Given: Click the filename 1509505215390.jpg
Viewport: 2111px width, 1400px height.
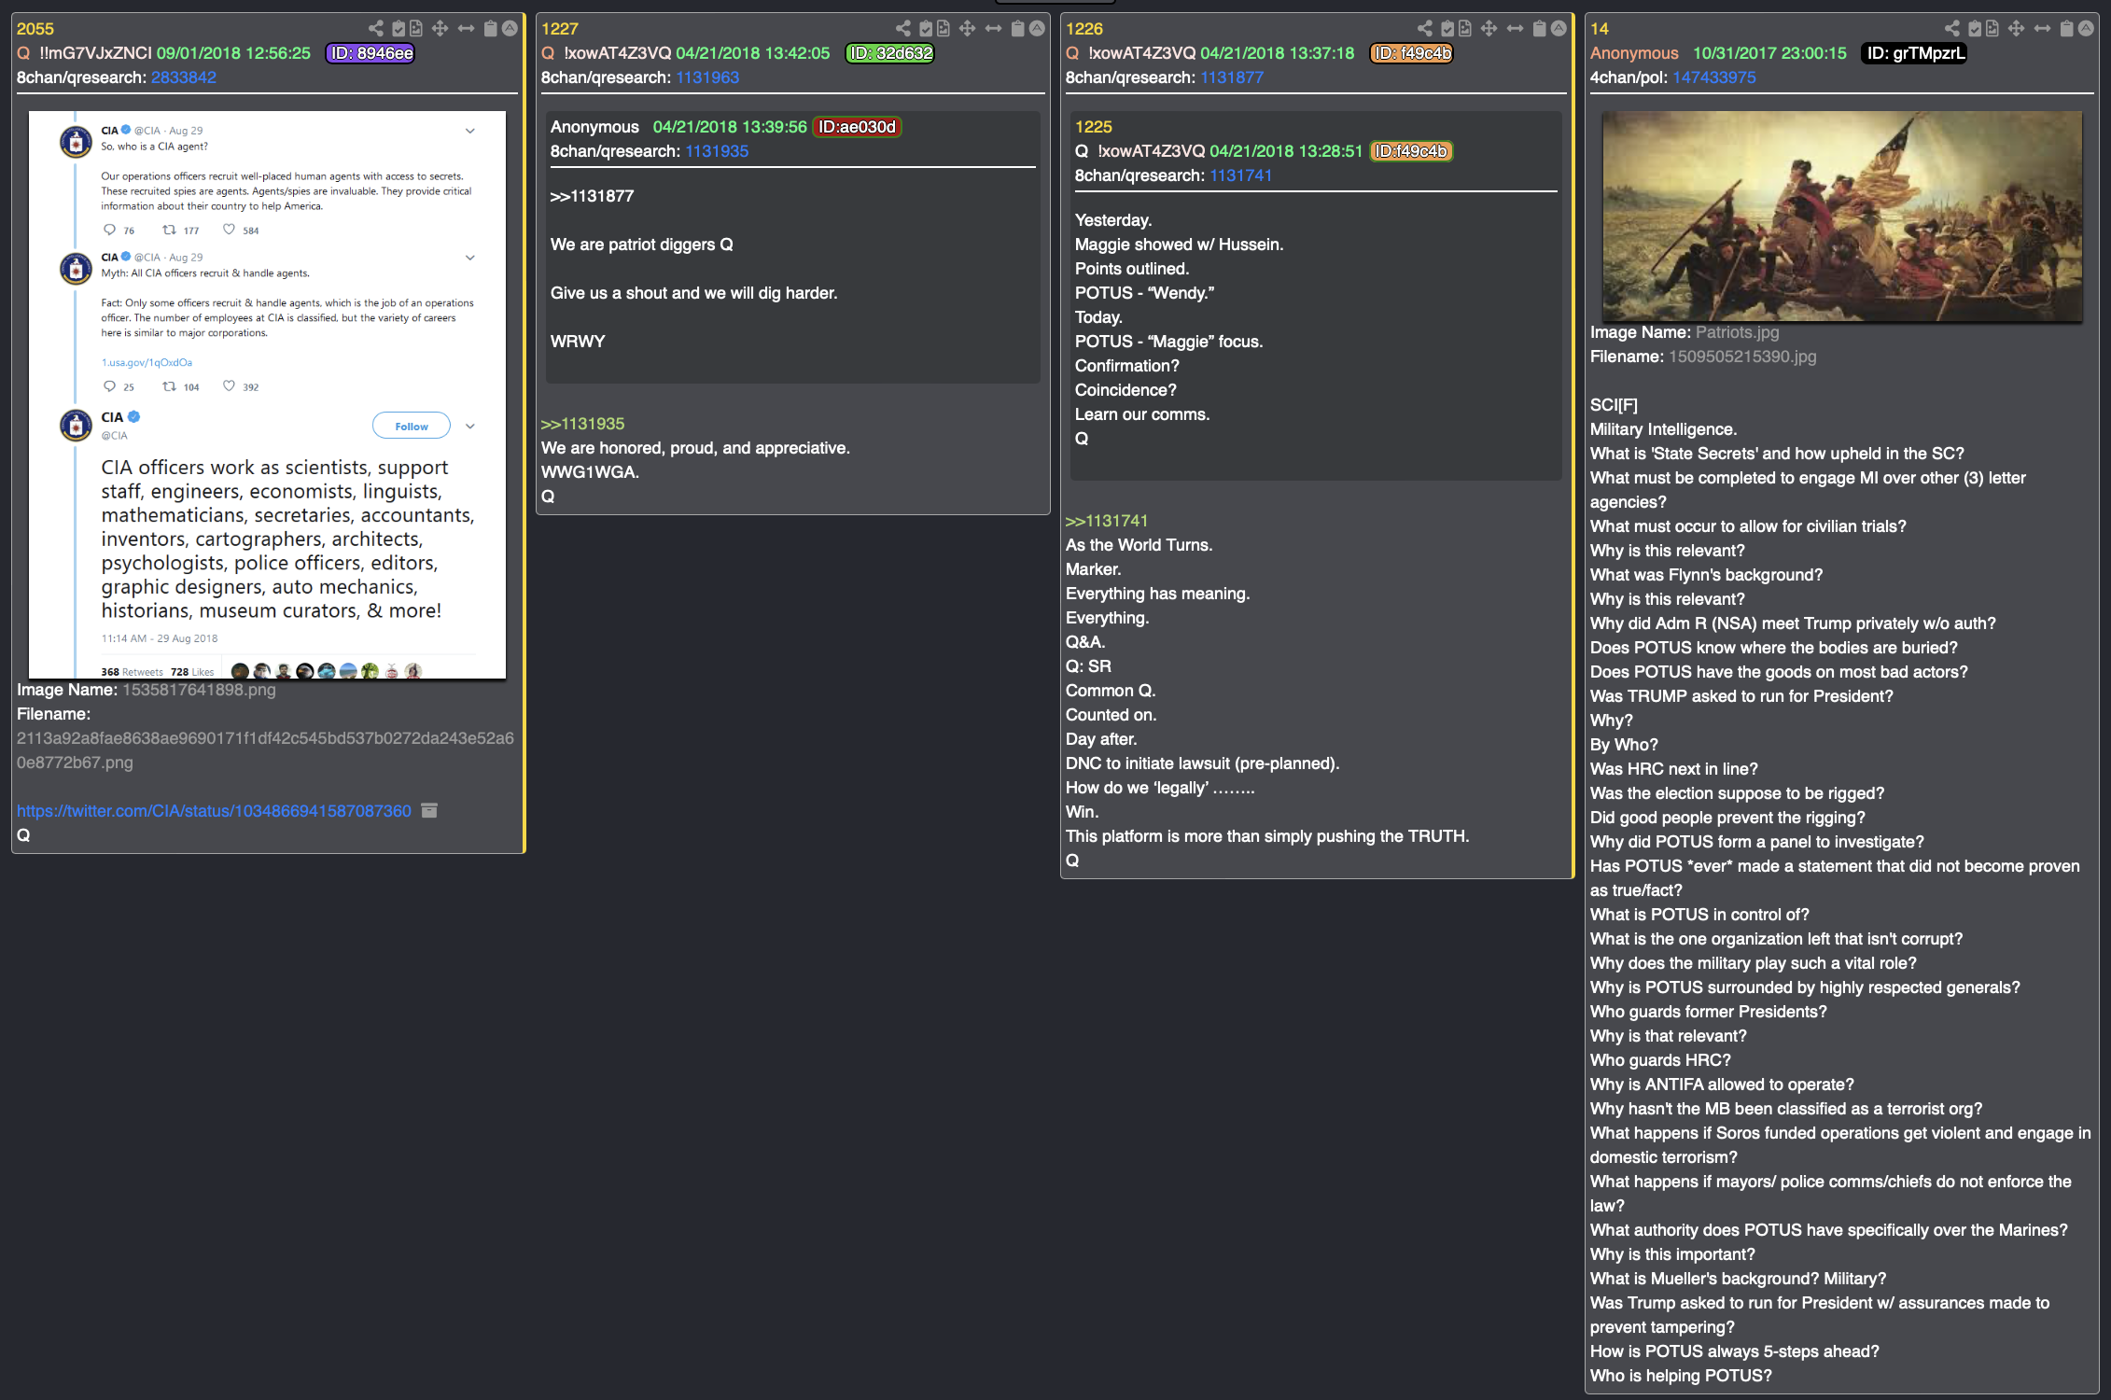Looking at the screenshot, I should pyautogui.click(x=1742, y=357).
